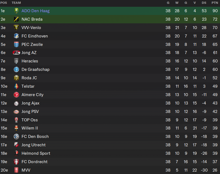Image resolution: width=220 pixels, height=174 pixels.
Task: Click the ADO Den Haag club crest
Action: point(16,11)
